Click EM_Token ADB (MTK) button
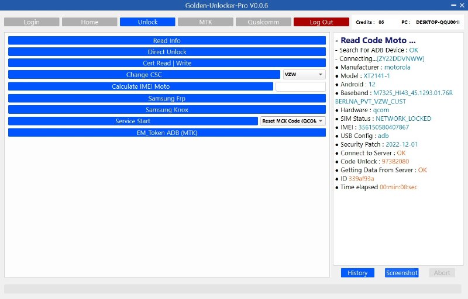468x299 pixels. 167,133
